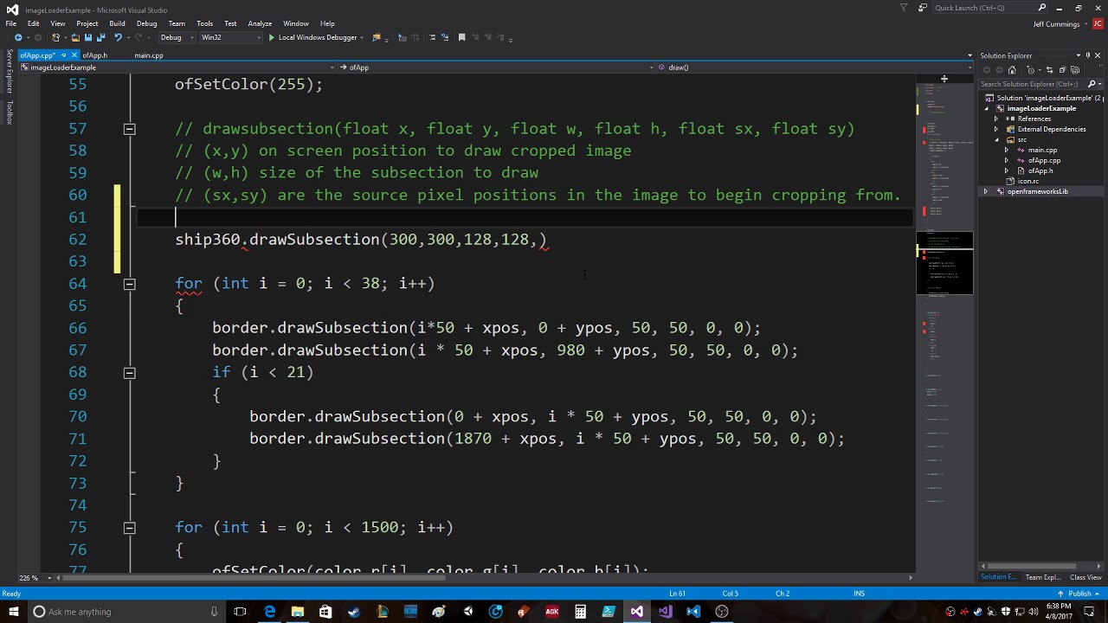Click the feedback icon near Quick Launch
Viewport: 1108px width, 623px height.
923,8
